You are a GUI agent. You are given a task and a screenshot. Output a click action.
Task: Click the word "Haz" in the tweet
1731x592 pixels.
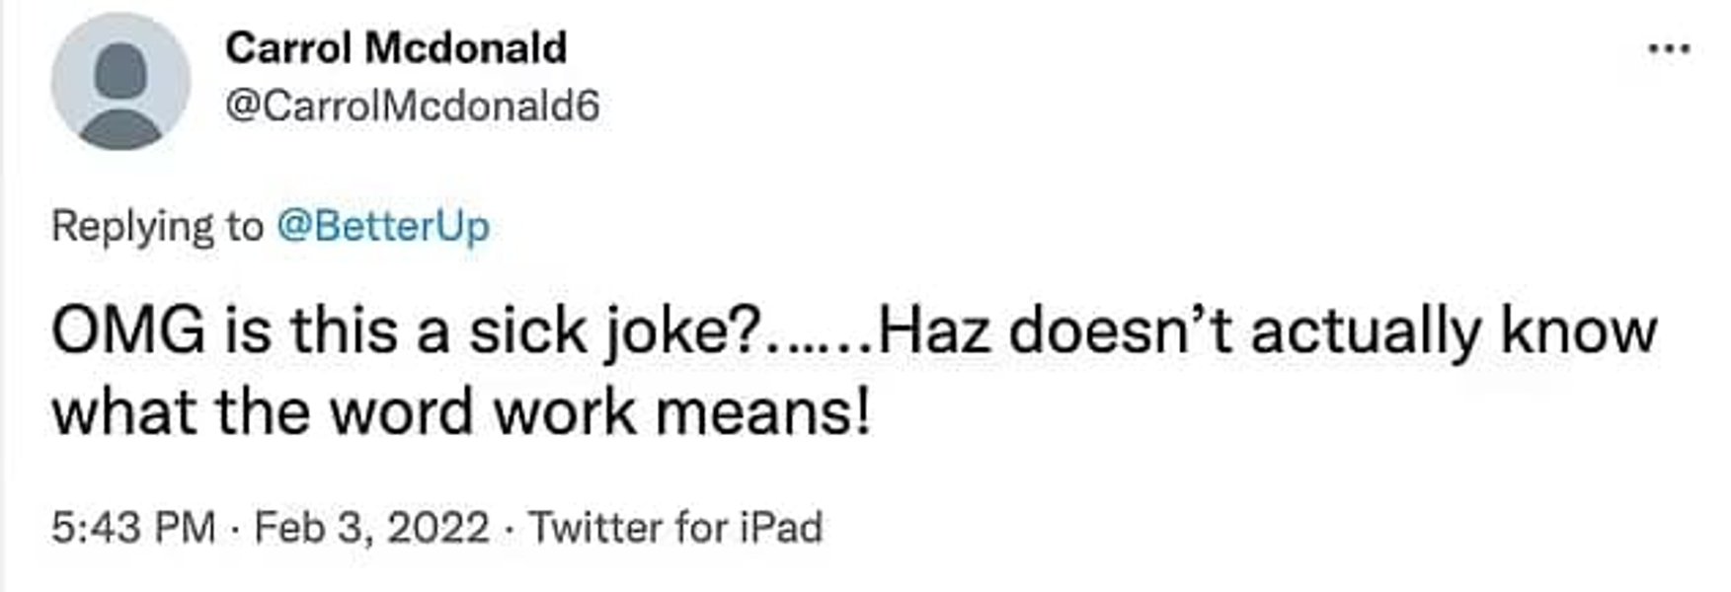931,331
